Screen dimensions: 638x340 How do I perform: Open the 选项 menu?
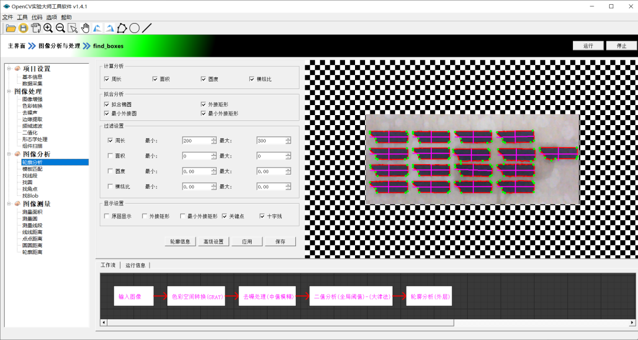(x=51, y=17)
